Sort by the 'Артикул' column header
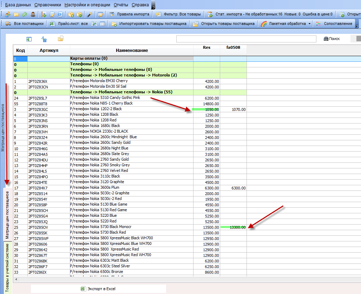361x294 pixels. coord(49,51)
